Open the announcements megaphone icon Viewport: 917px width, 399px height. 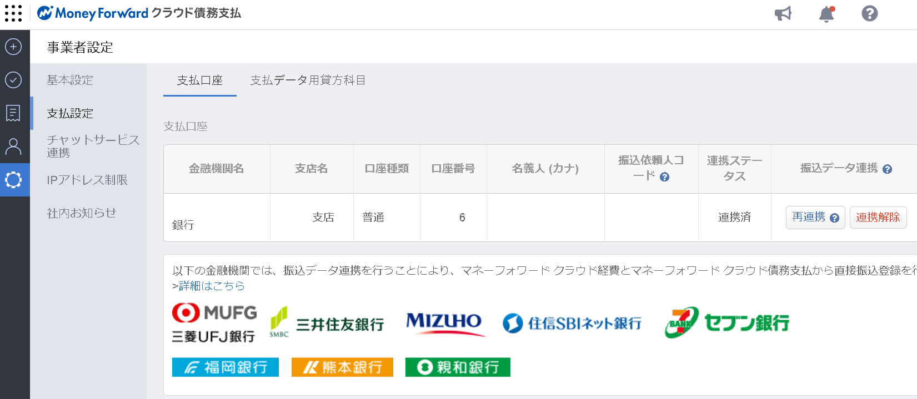click(x=783, y=13)
